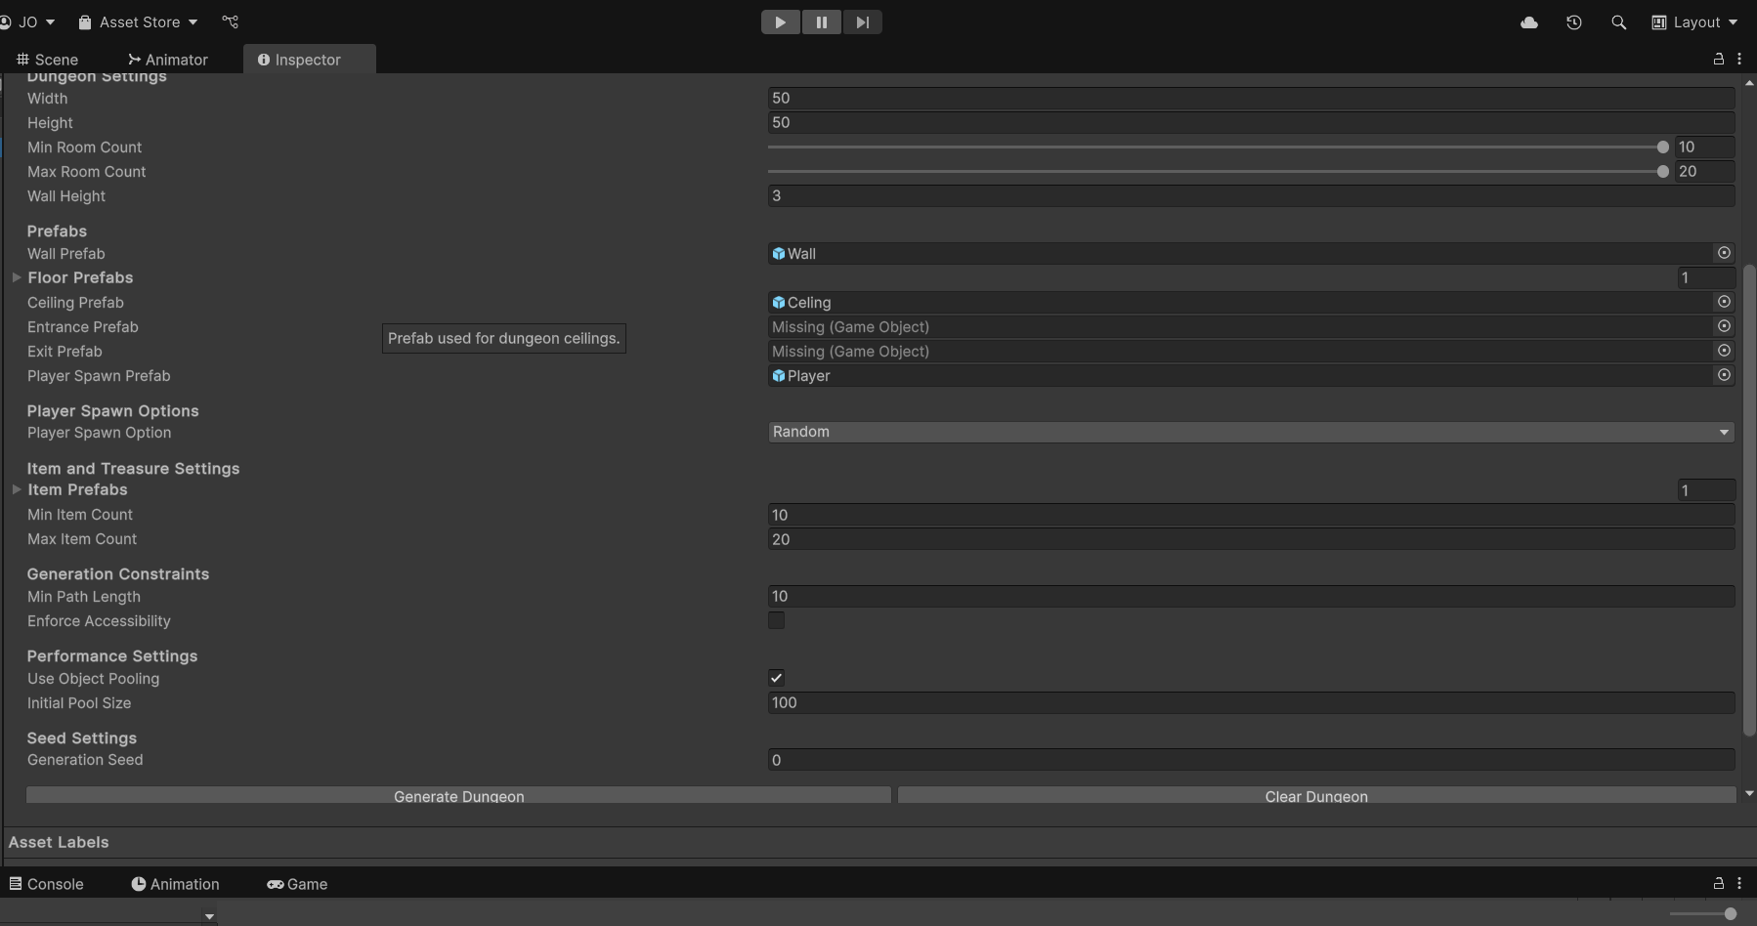Open the Undo History icon
Image resolution: width=1757 pixels, height=926 pixels.
(x=1573, y=22)
